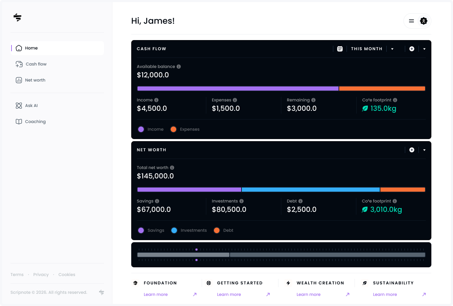Click Learn more under Foundation

coord(156,294)
